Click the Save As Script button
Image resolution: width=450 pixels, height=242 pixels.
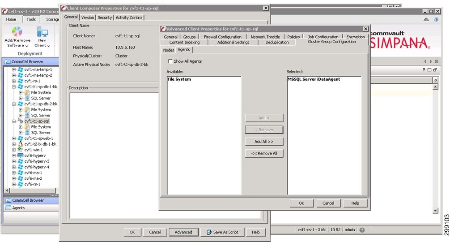tap(222, 232)
